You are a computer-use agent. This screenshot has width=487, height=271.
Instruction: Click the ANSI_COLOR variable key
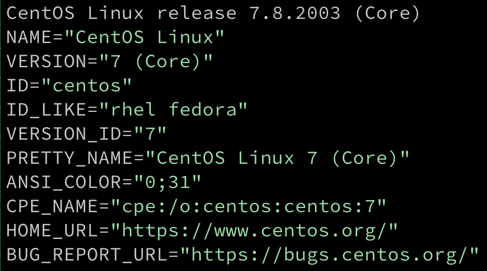(64, 182)
